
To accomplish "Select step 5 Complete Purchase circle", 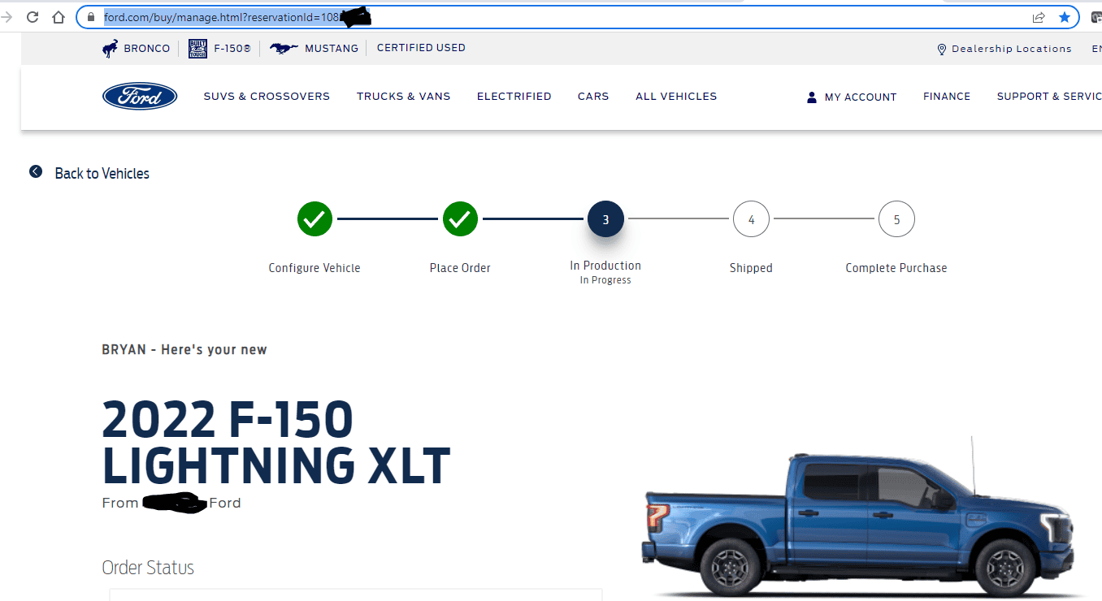I will pyautogui.click(x=896, y=219).
